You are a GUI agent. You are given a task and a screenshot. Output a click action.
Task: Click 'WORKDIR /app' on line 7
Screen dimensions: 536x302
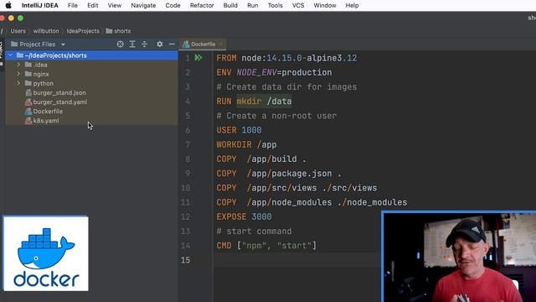click(246, 144)
